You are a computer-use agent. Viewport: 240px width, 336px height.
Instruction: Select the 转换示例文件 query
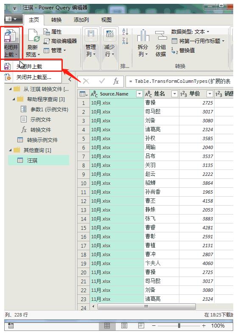point(38,140)
